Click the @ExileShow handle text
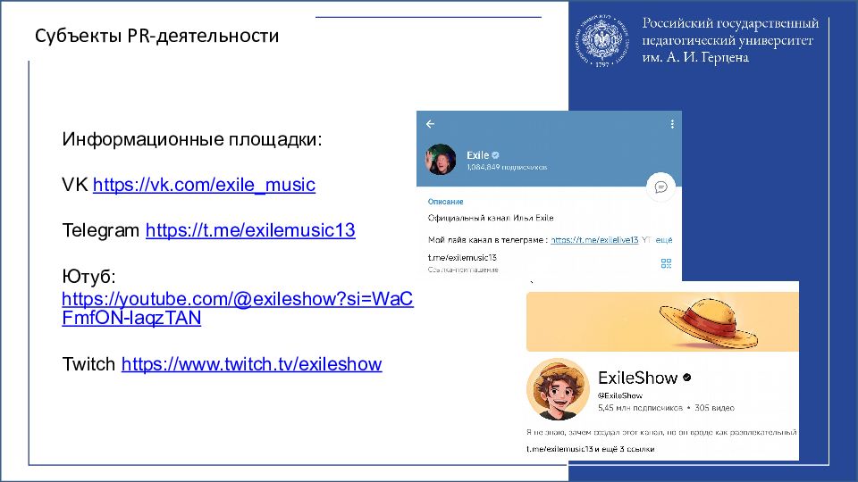 pyautogui.click(x=620, y=395)
